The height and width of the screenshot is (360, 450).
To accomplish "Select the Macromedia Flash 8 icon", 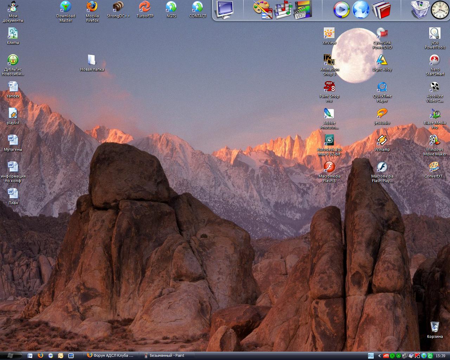I will [x=329, y=167].
